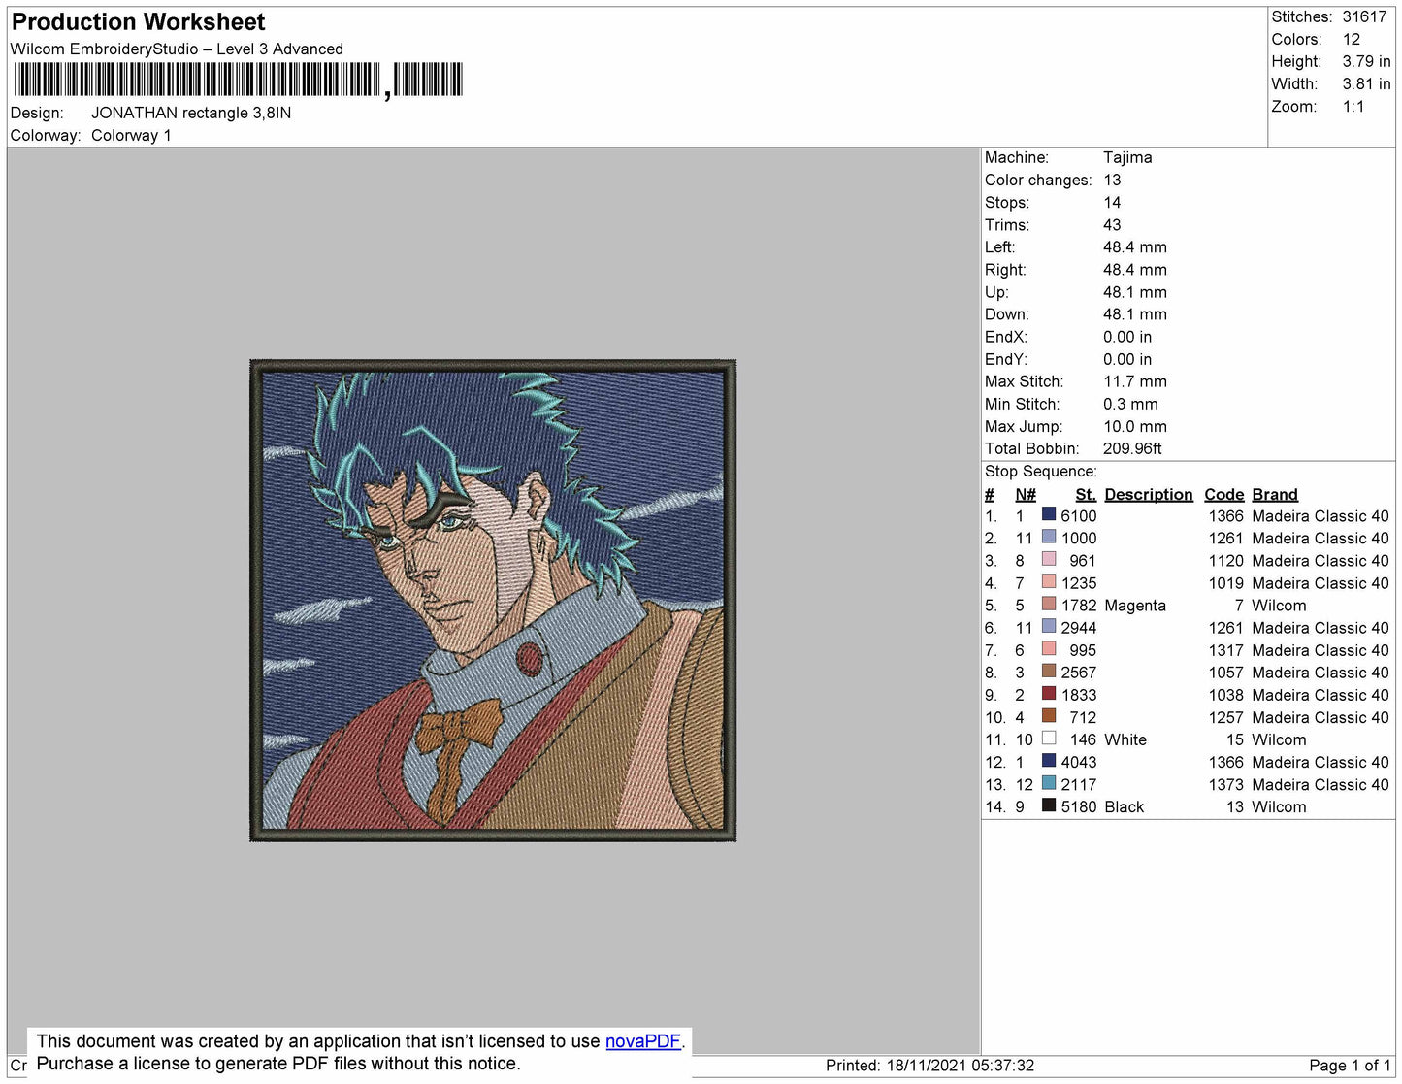
Task: Click the "Colorway 1" value
Action: tap(131, 136)
